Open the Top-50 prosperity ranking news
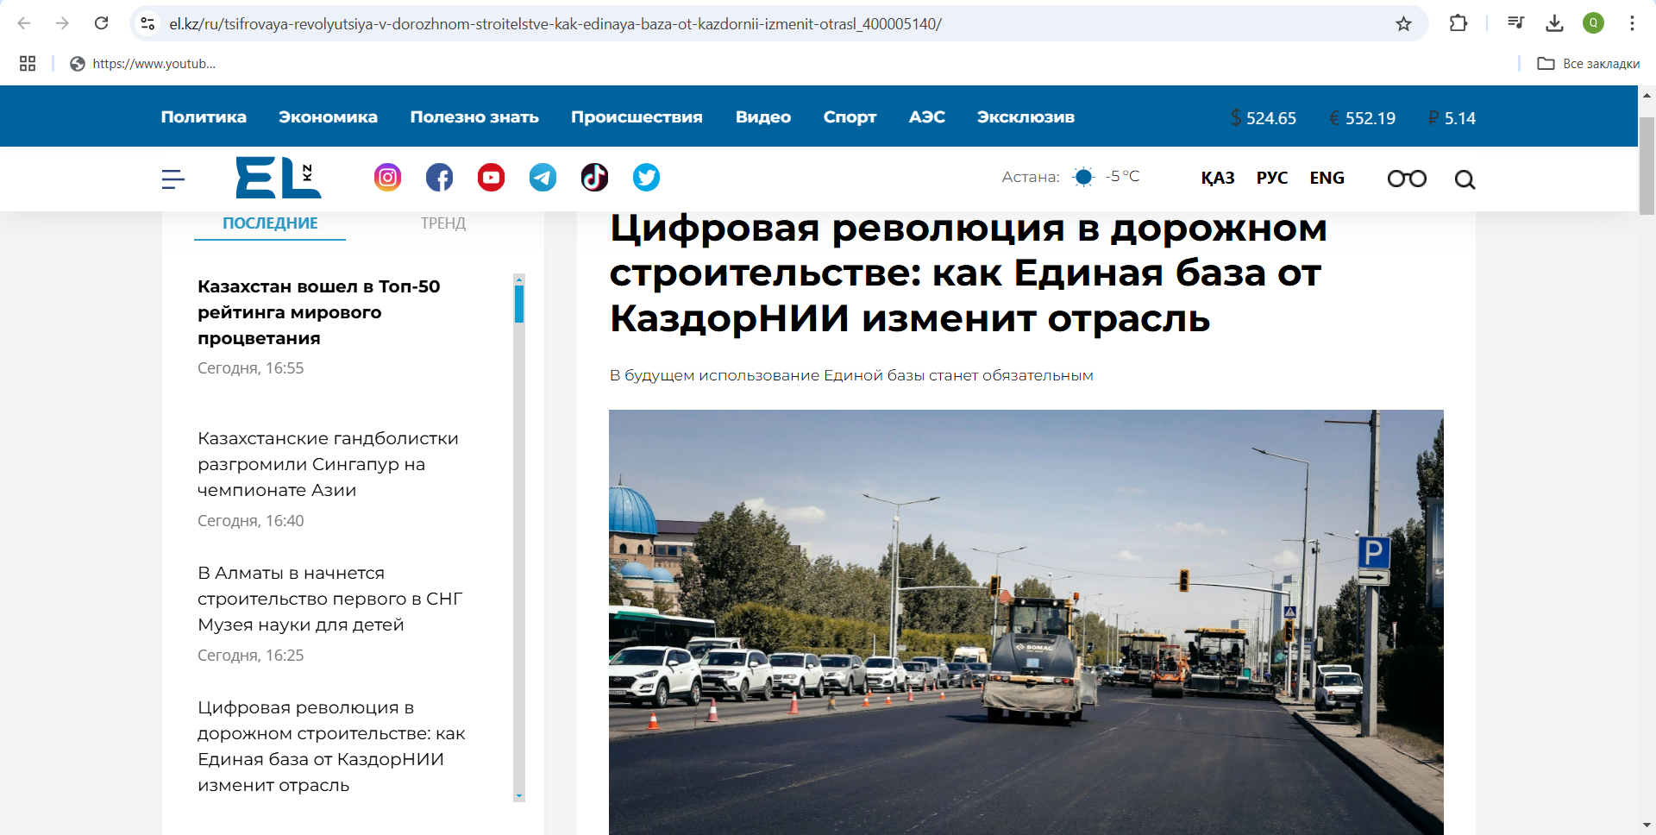This screenshot has width=1656, height=835. tap(319, 312)
